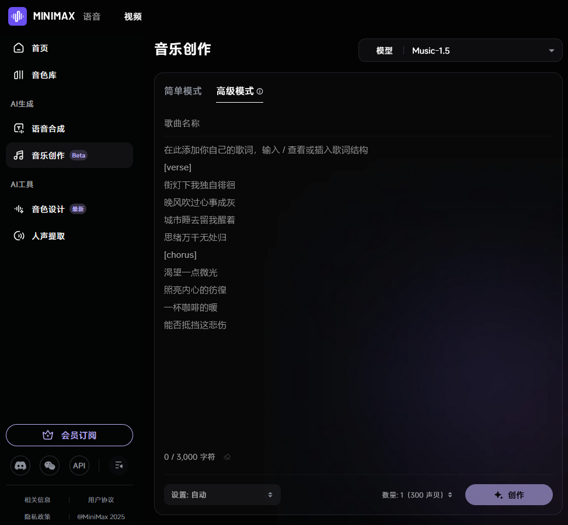This screenshot has width=568, height=525.
Task: Expand the 设置: 自动 settings dropdown
Action: click(x=222, y=494)
